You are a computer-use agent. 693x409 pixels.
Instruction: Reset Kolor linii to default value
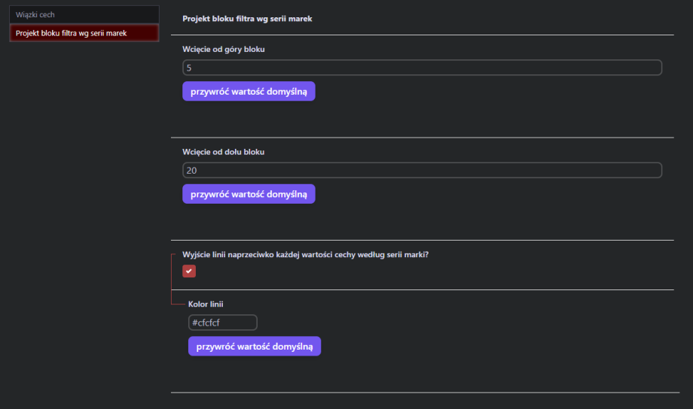point(254,347)
